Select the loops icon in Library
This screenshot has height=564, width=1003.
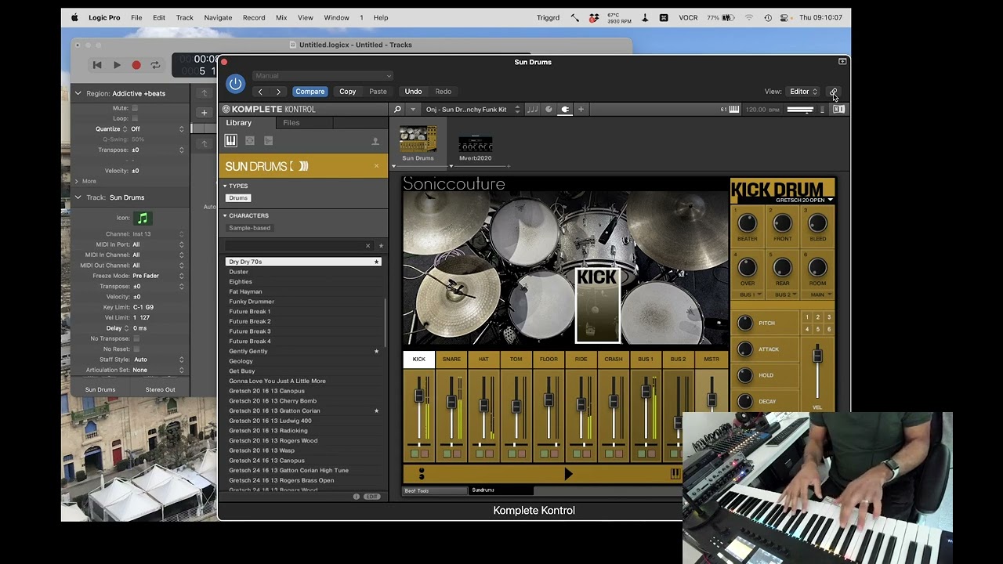tap(249, 141)
